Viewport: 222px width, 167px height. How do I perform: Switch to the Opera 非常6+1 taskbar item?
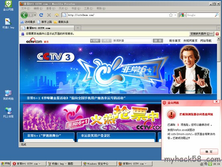29,164
